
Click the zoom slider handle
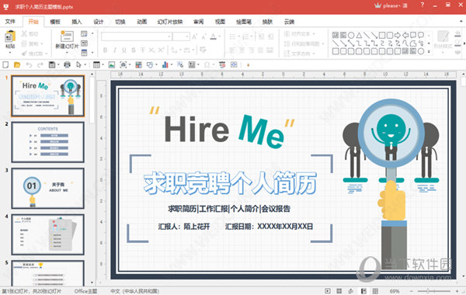(x=428, y=291)
